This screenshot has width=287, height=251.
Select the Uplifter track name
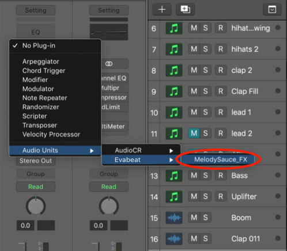click(244, 196)
